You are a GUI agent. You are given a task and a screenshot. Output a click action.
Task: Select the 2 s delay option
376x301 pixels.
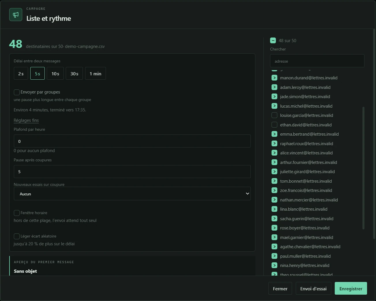21,73
